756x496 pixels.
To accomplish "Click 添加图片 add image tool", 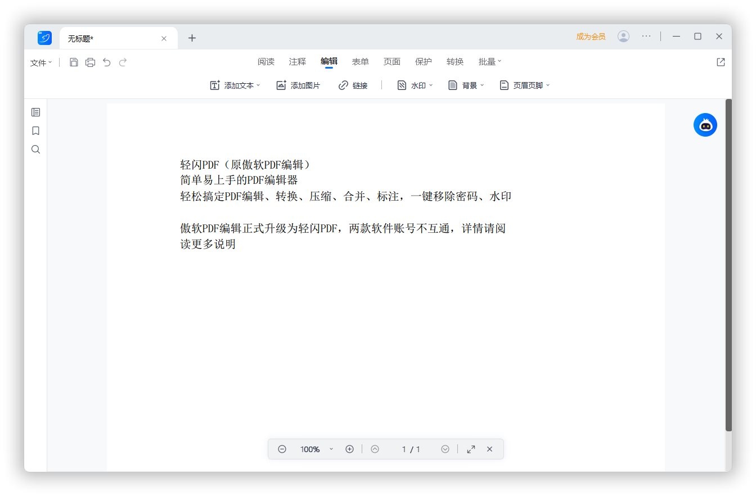I will click(x=298, y=85).
